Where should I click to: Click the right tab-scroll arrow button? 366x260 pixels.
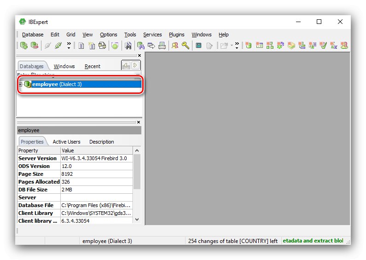point(135,65)
